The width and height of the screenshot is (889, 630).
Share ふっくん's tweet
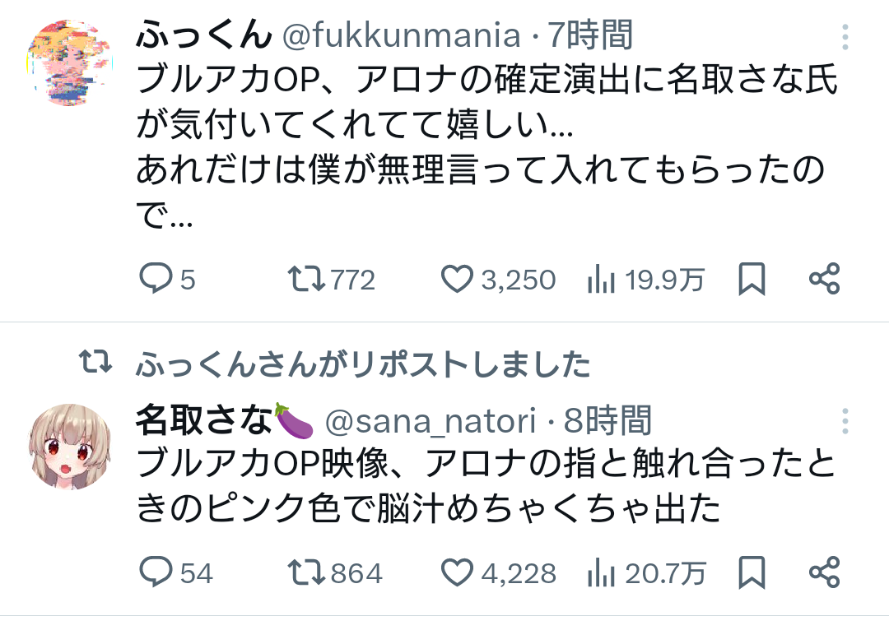tap(824, 280)
